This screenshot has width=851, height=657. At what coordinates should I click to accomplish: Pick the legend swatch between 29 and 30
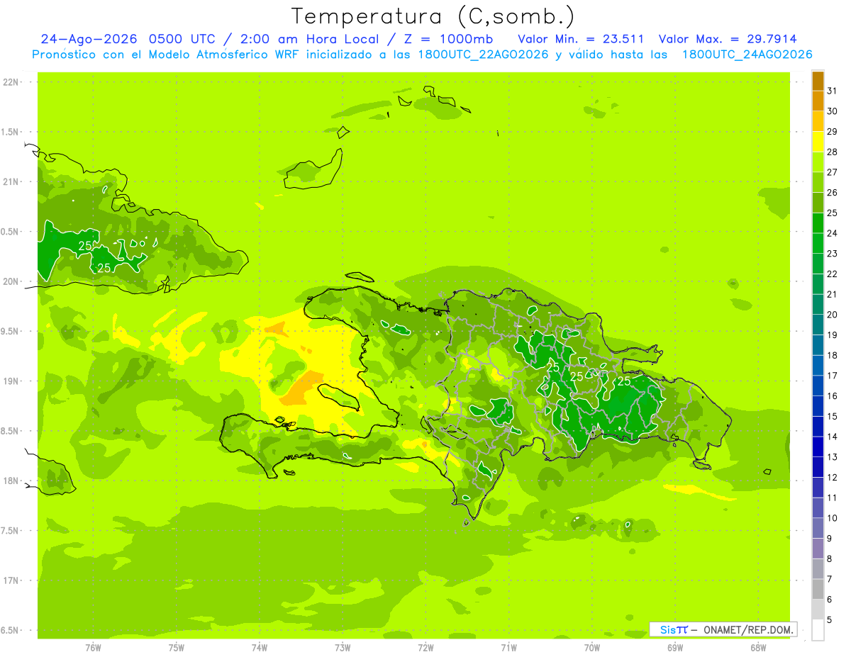pyautogui.click(x=818, y=121)
